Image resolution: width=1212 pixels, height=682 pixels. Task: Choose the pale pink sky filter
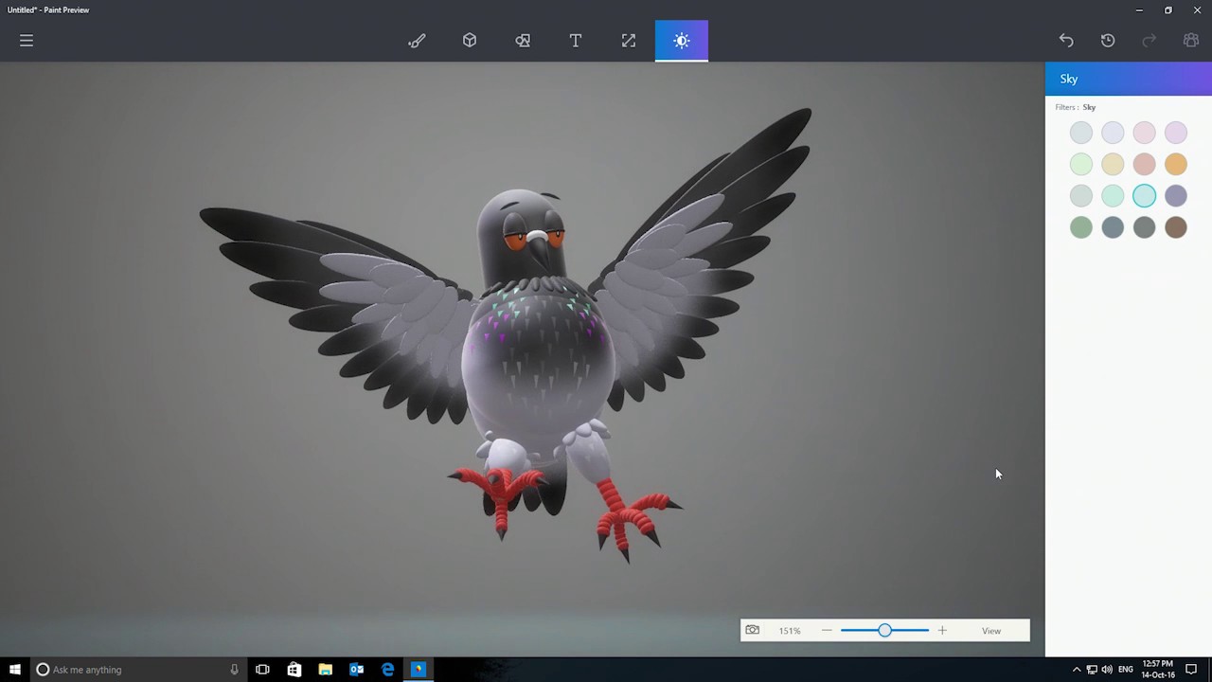(x=1144, y=133)
